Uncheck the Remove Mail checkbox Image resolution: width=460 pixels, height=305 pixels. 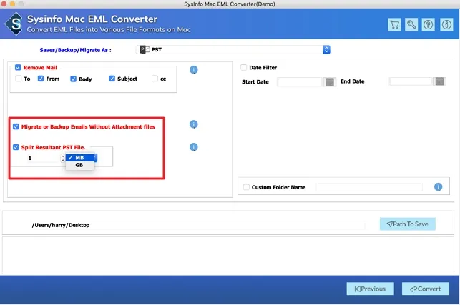18,67
